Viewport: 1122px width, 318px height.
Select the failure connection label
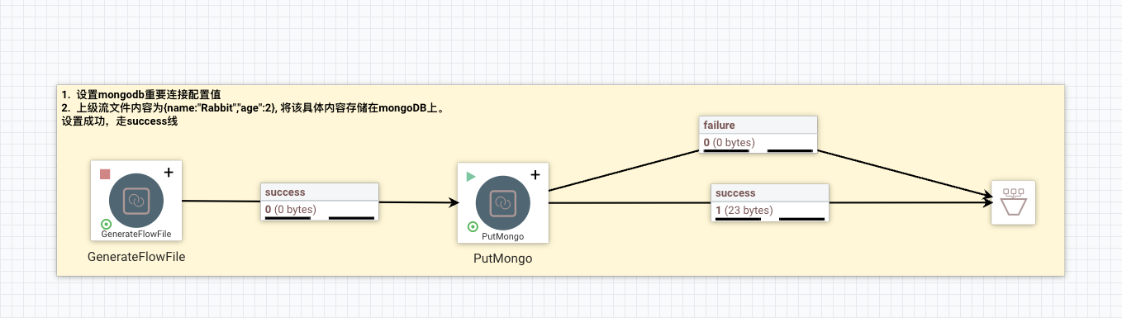719,126
